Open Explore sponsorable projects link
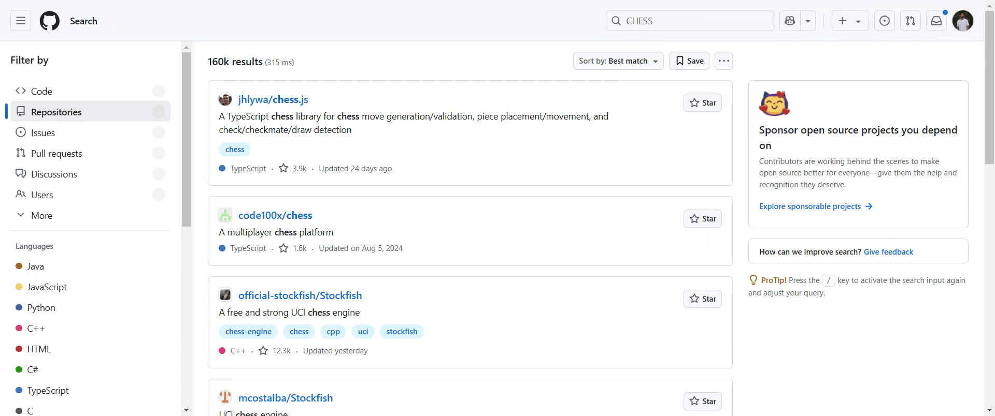This screenshot has height=416, width=995. 816,206
